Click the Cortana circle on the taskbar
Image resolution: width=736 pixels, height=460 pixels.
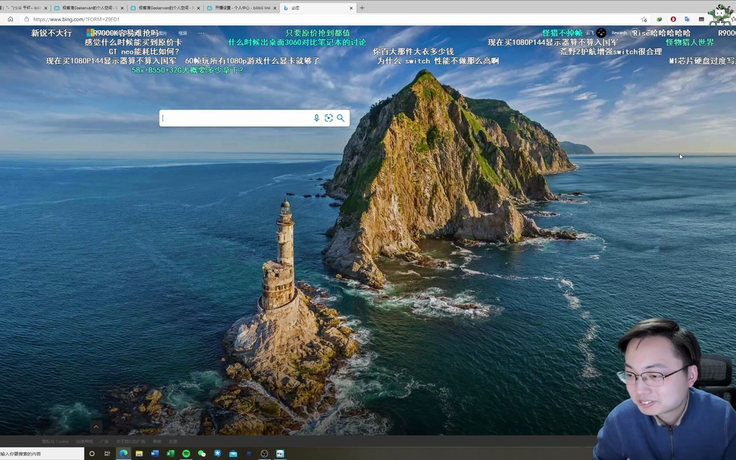(92, 454)
